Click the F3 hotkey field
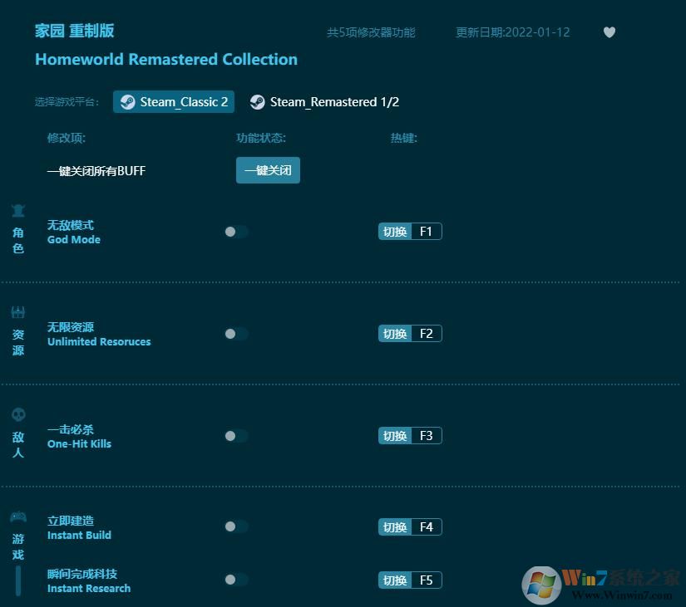Image resolution: width=686 pixels, height=607 pixels. click(x=426, y=436)
